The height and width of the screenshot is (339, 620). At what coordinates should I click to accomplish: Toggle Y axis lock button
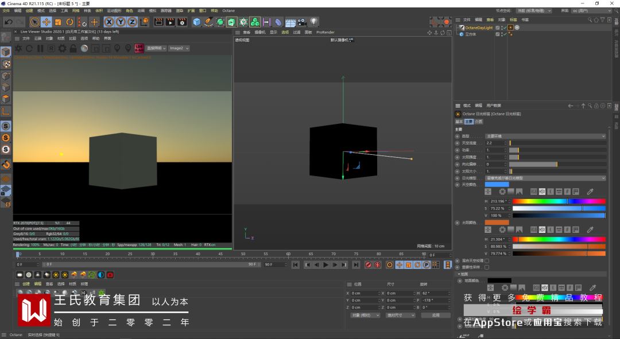[x=121, y=22]
